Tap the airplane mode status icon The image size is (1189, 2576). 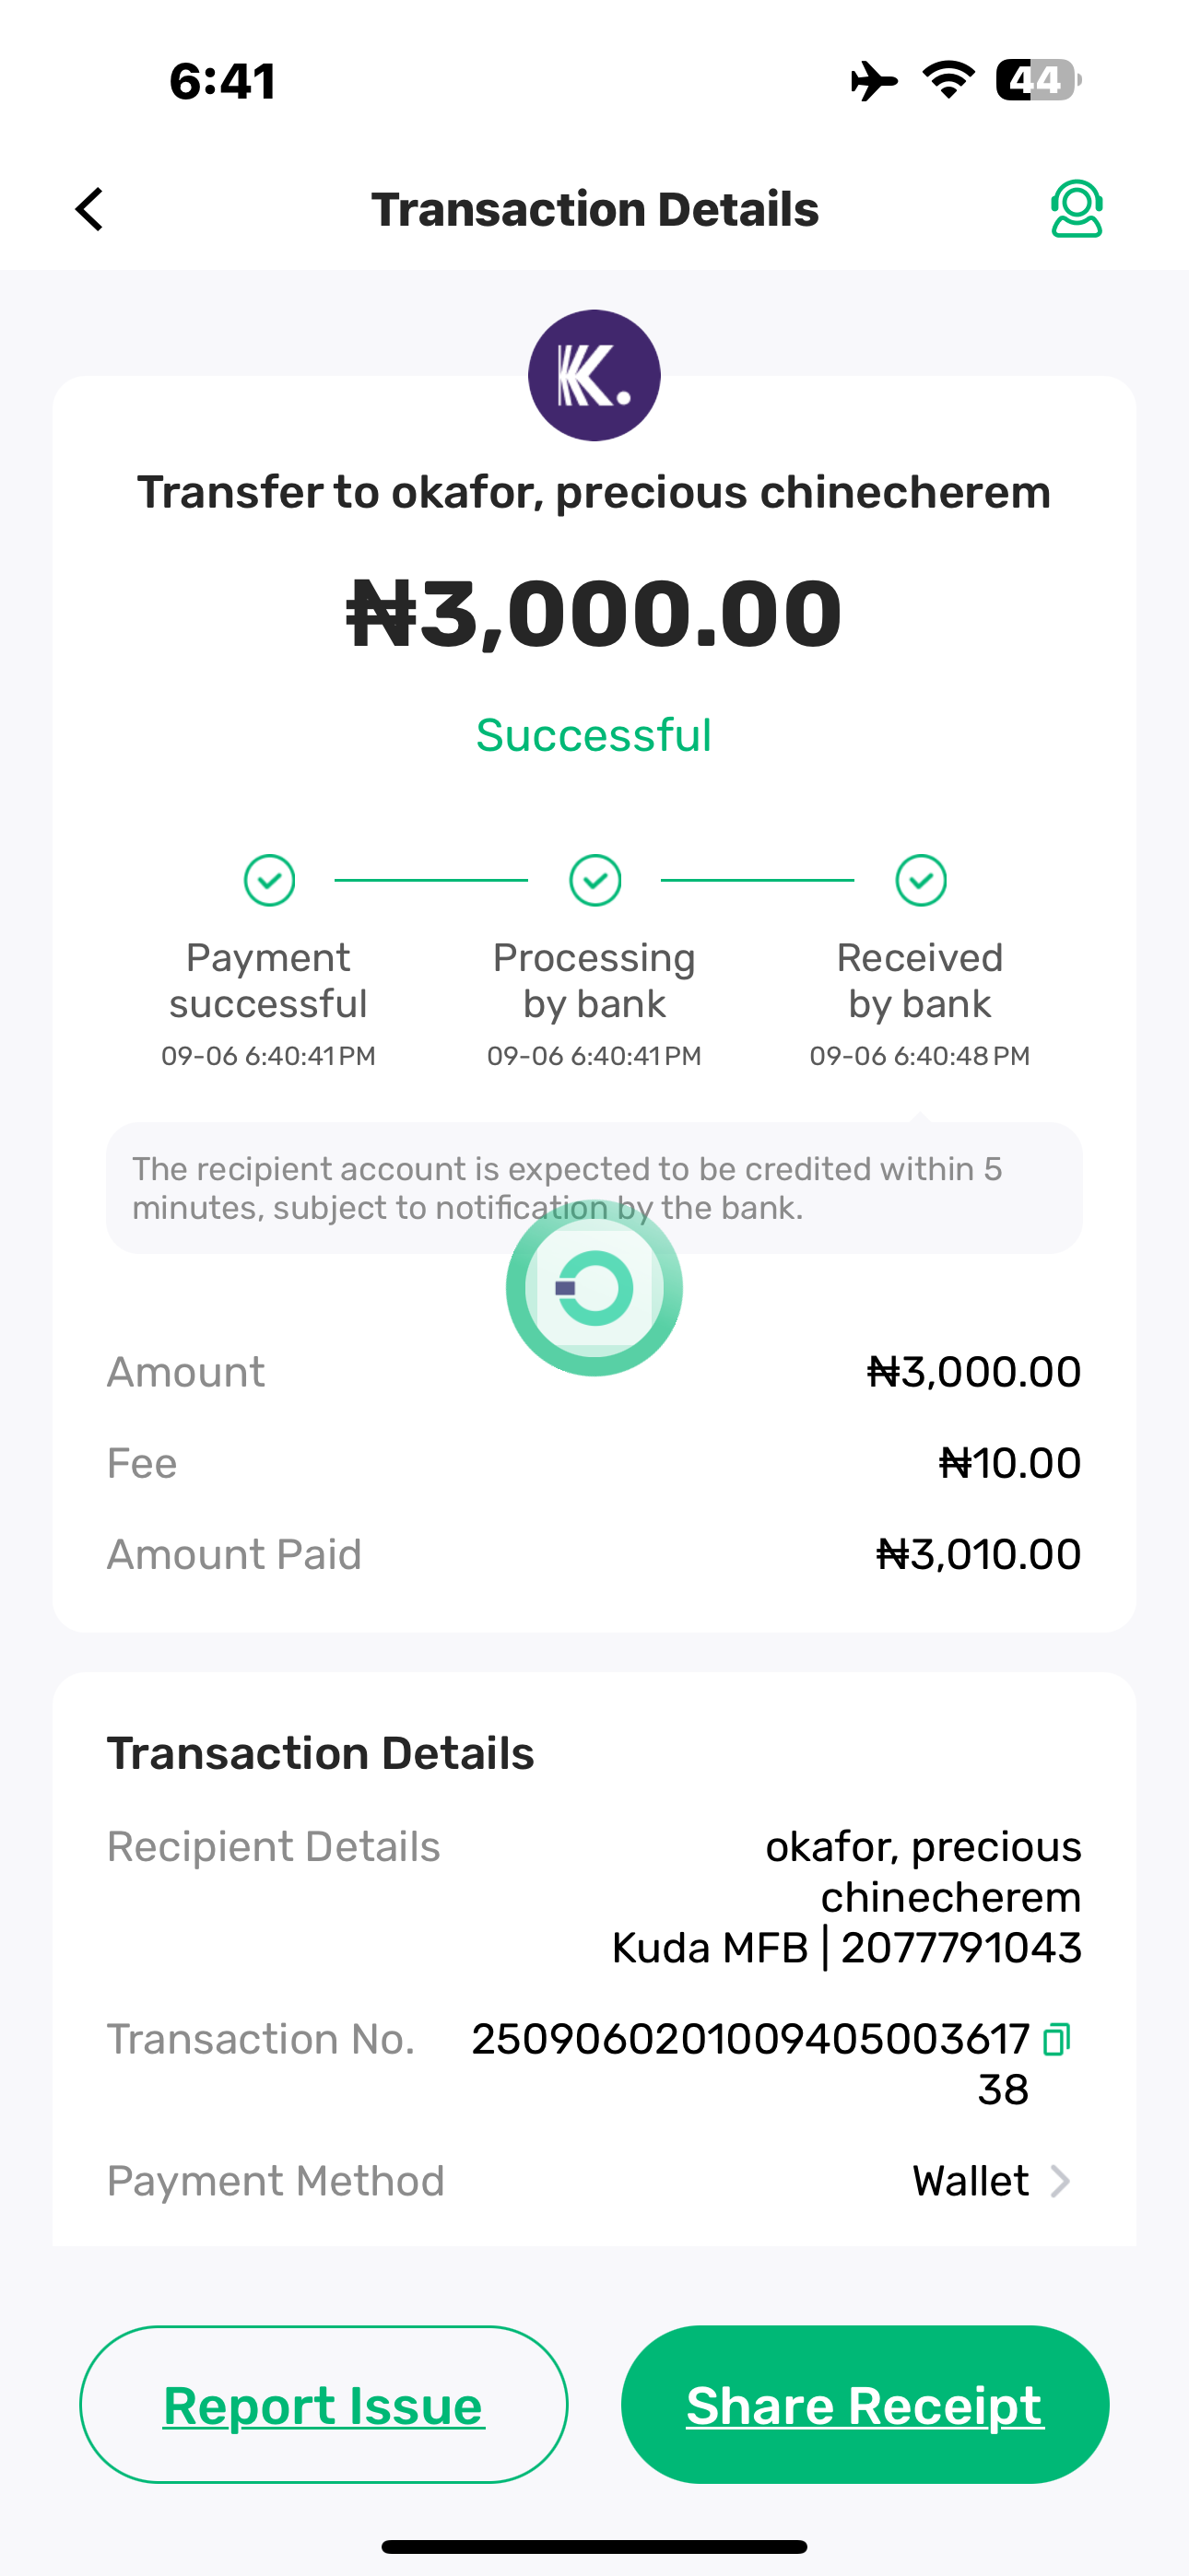[874, 80]
